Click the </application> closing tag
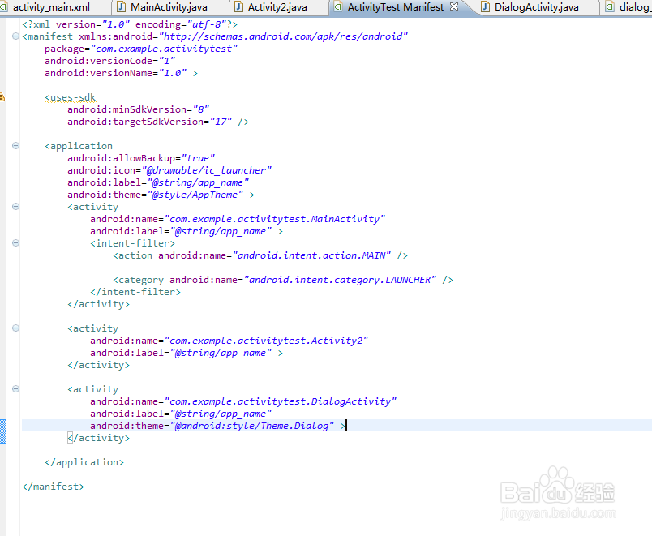 (x=84, y=462)
